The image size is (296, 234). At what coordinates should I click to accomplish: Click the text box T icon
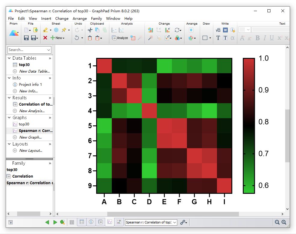pos(225,38)
